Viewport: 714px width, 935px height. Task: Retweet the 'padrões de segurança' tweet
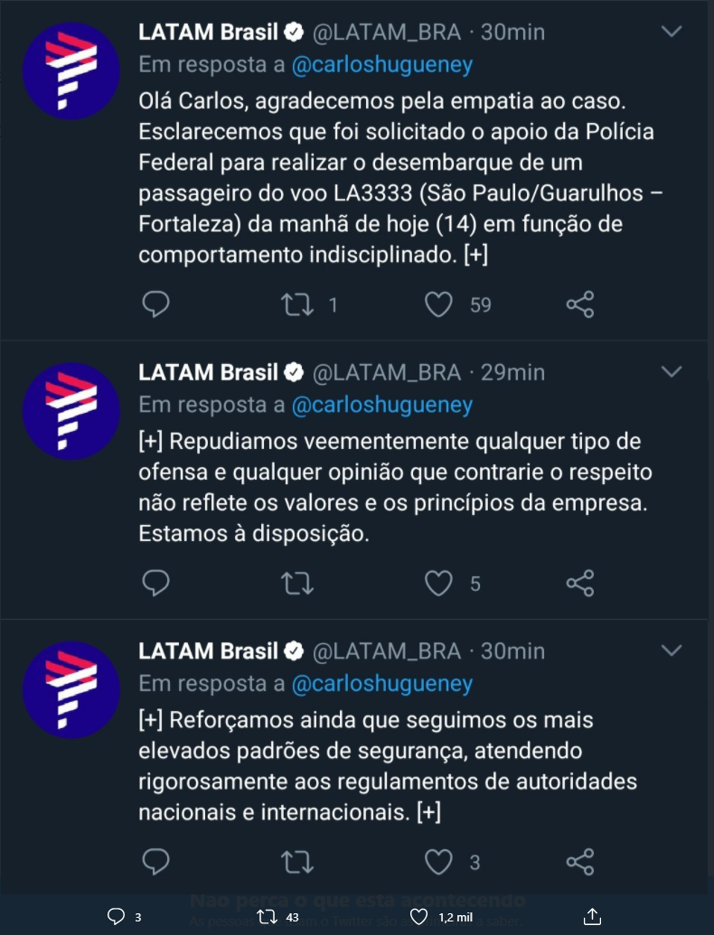297,862
